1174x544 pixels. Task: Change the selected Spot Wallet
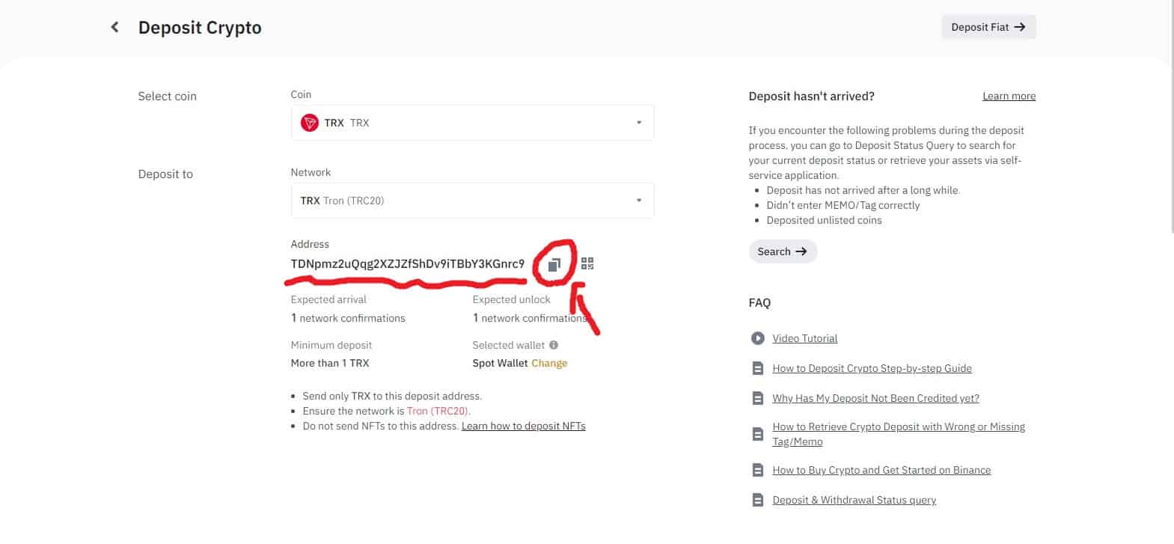[x=549, y=363]
